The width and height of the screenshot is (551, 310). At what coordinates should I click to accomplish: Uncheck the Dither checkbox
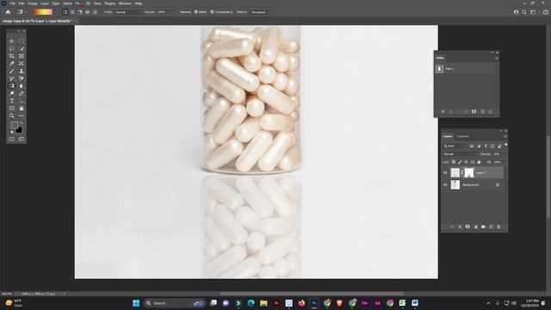click(x=196, y=12)
